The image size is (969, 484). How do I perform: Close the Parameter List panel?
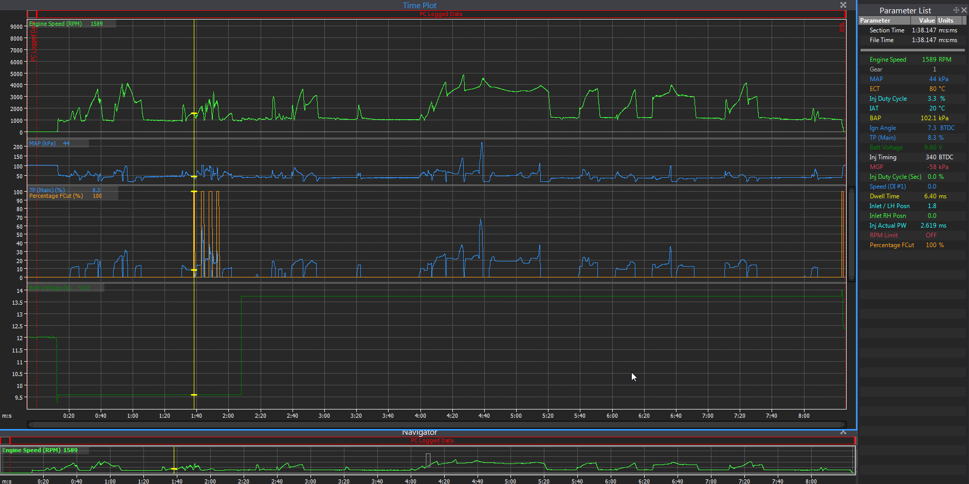(964, 10)
